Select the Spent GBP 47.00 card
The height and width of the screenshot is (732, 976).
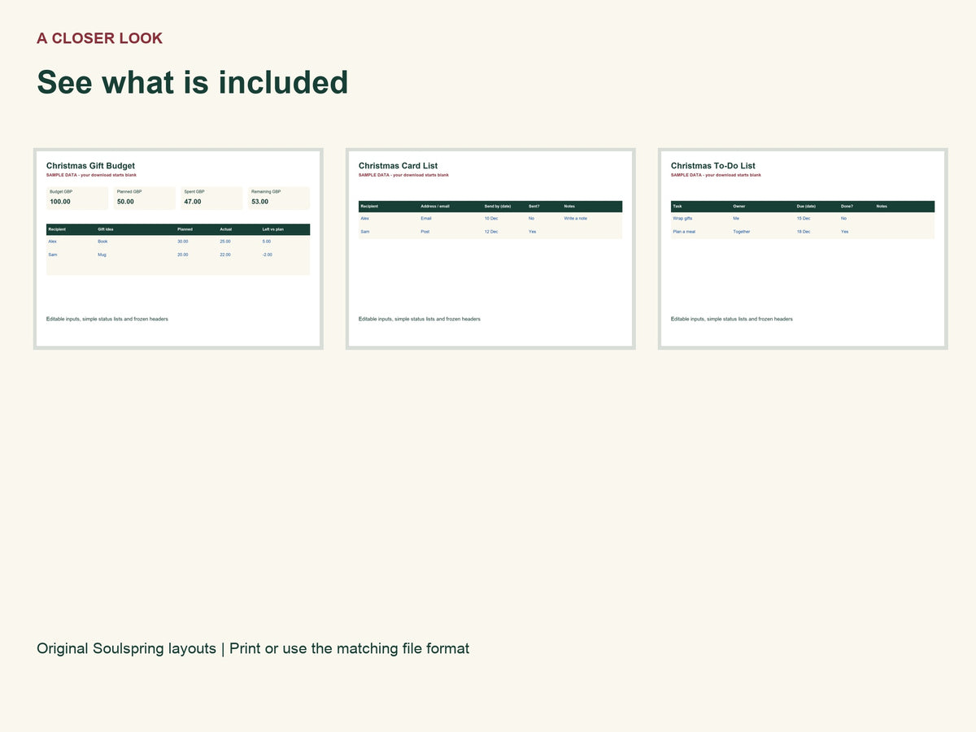pos(211,198)
